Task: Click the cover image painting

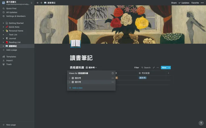Action: click(x=120, y=24)
